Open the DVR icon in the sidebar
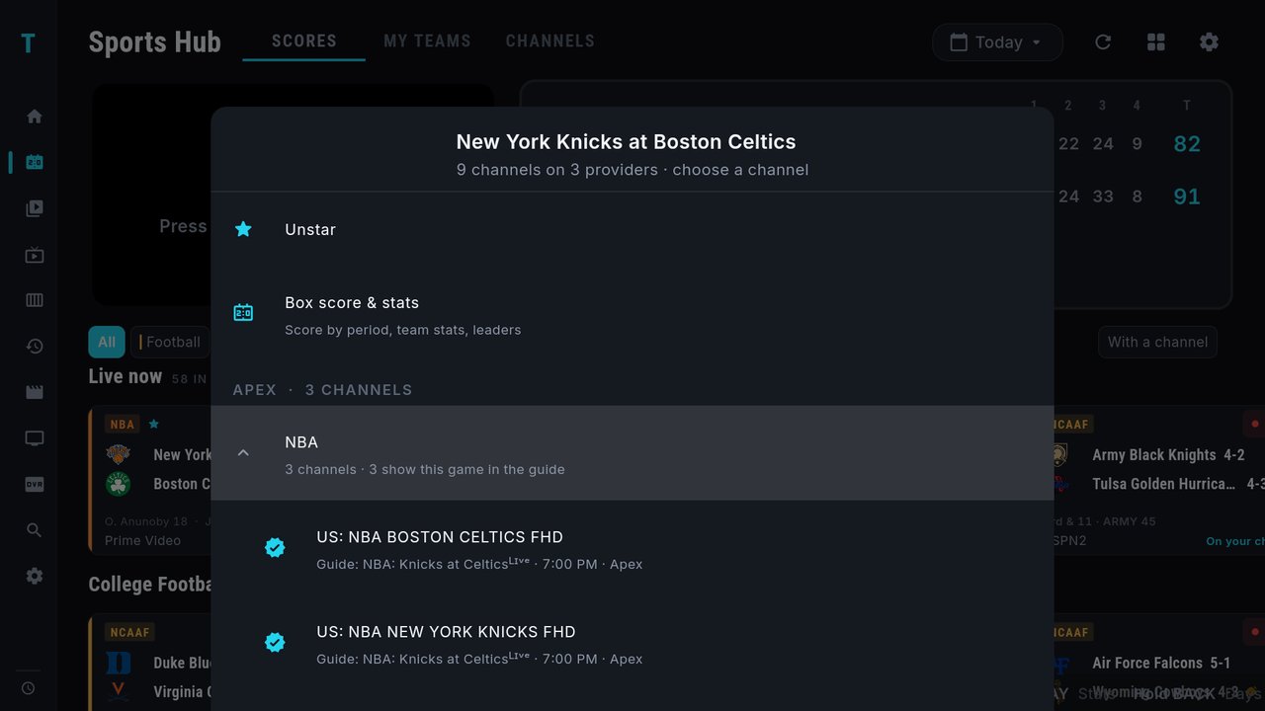The width and height of the screenshot is (1265, 711). pyautogui.click(x=35, y=485)
